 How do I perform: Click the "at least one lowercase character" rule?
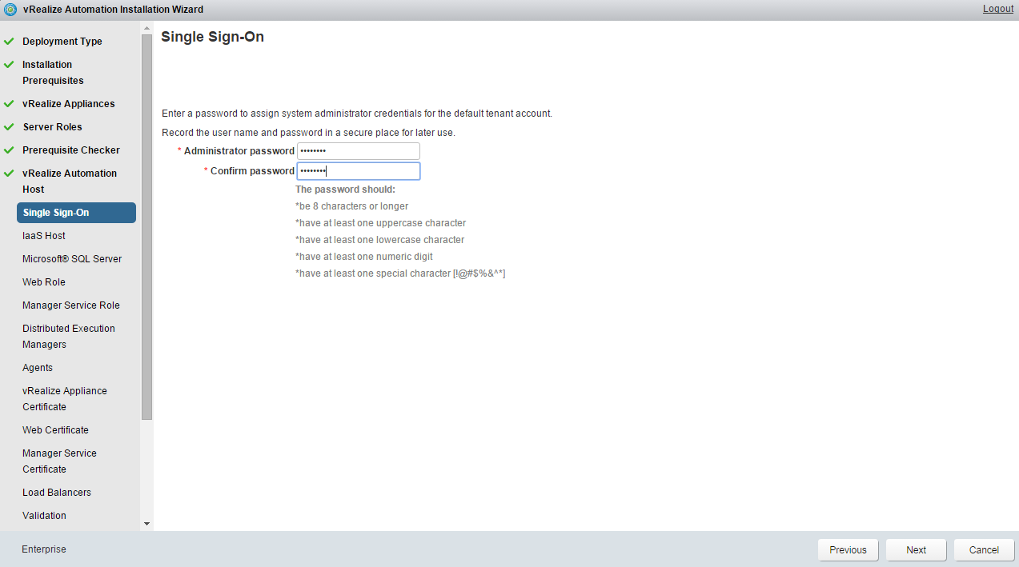(379, 240)
